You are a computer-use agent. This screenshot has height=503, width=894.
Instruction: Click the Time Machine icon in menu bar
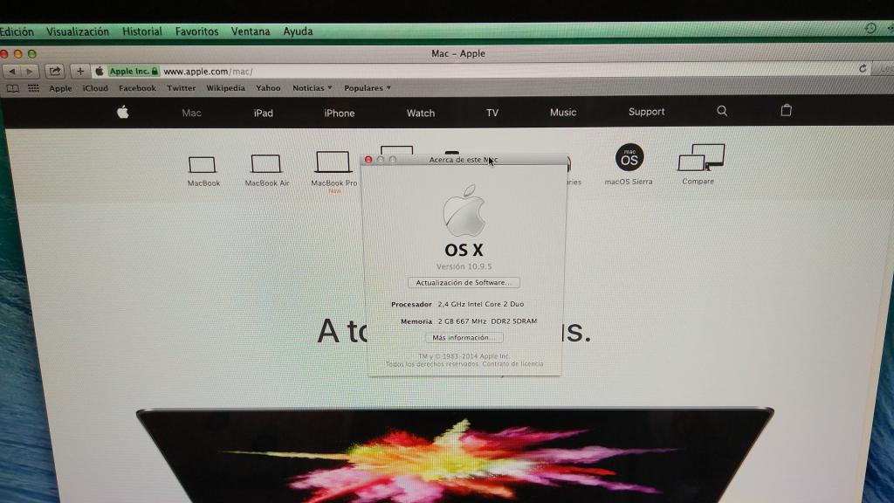tap(870, 28)
